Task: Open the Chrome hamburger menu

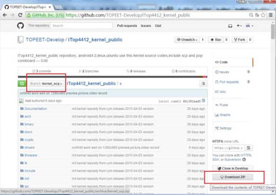Action: click(271, 15)
